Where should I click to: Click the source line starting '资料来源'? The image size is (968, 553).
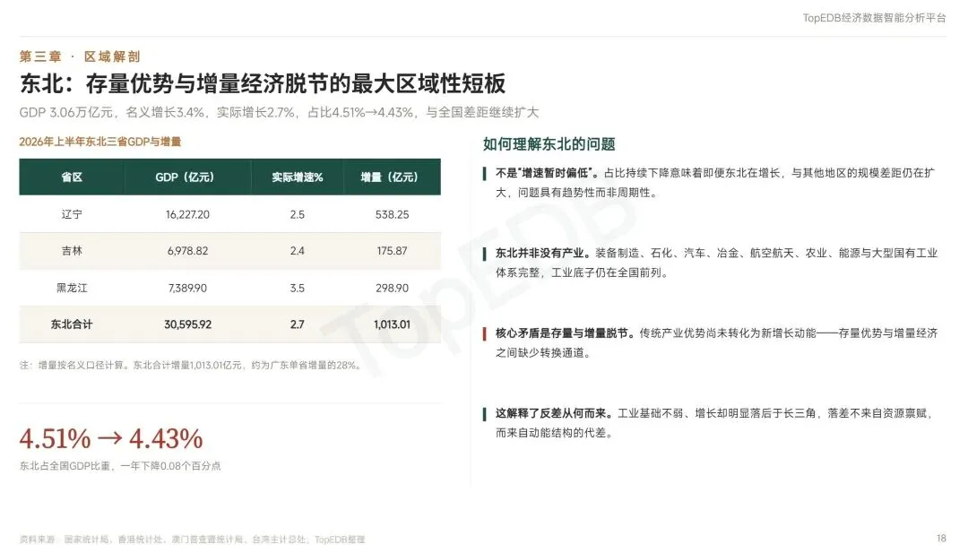(192, 540)
